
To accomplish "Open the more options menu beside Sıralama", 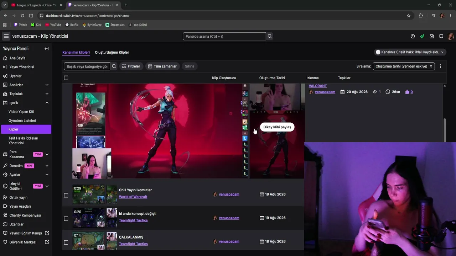I will (440, 66).
